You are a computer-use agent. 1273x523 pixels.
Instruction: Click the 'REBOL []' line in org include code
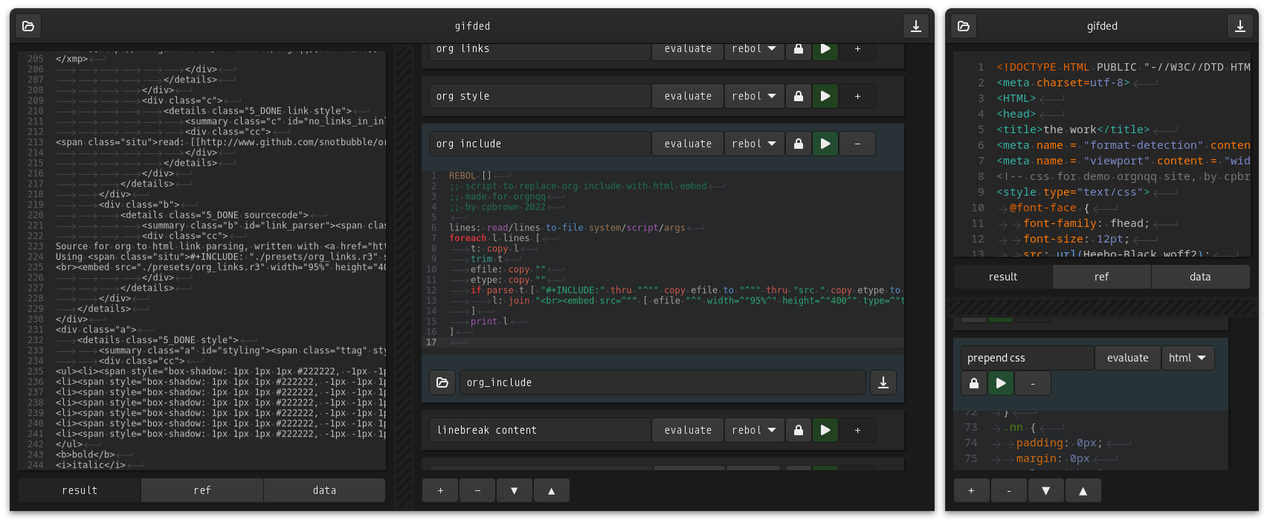point(471,176)
